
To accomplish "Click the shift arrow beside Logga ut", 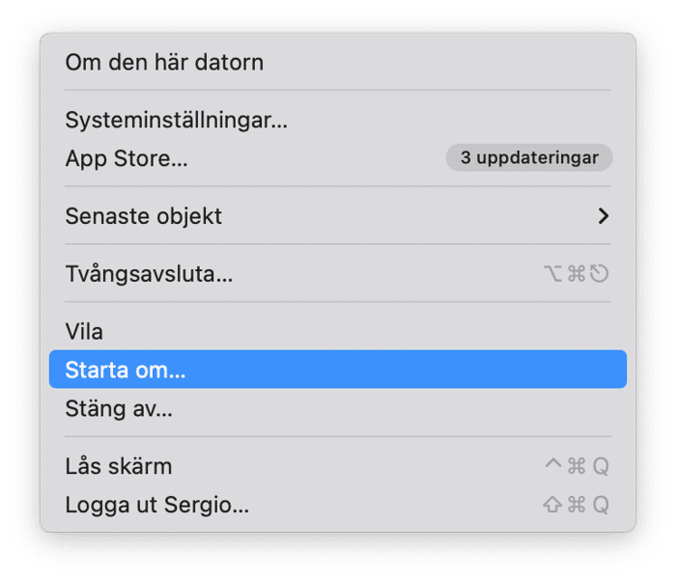I will pos(552,505).
